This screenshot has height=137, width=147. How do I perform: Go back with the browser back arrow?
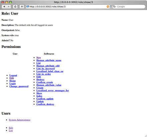click(4, 7)
